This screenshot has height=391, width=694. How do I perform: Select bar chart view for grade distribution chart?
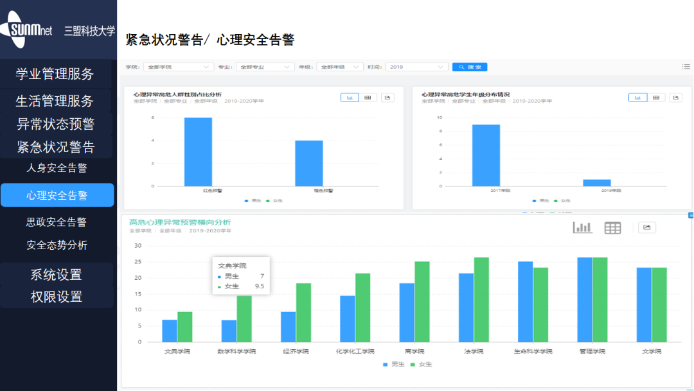638,98
